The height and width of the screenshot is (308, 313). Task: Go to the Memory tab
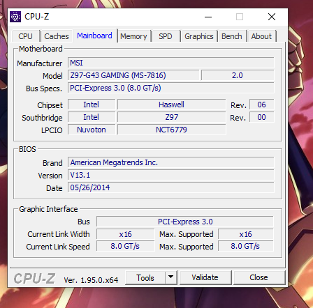click(133, 36)
